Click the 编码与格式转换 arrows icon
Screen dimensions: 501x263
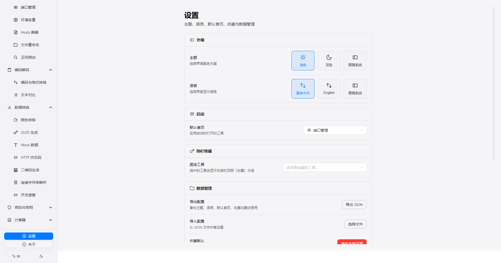pyautogui.click(x=16, y=82)
